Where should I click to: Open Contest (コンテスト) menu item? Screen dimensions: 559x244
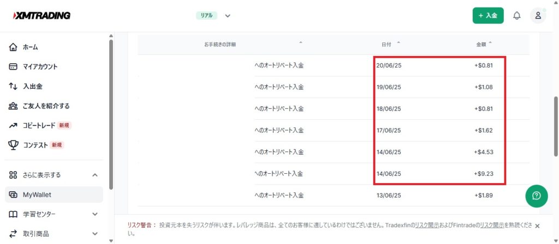coord(35,145)
